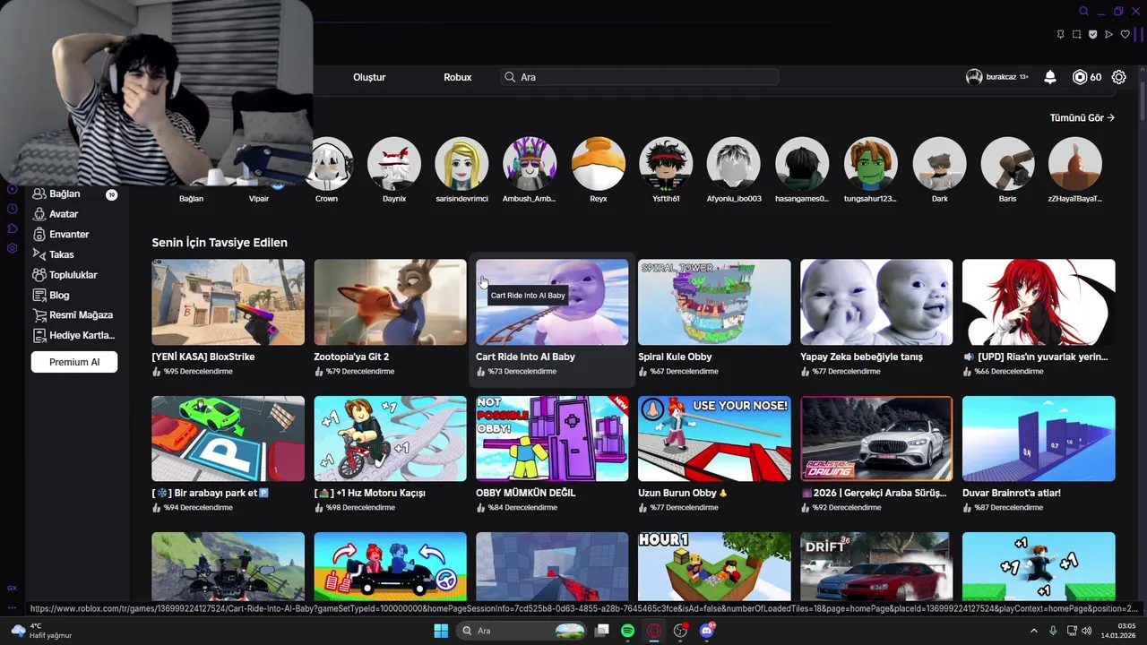1147x645 pixels.
Task: Open Avatar in the Roblox sidebar
Action: click(64, 214)
